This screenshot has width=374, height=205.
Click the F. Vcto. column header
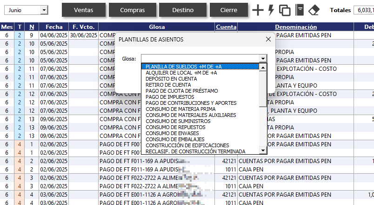(x=83, y=27)
